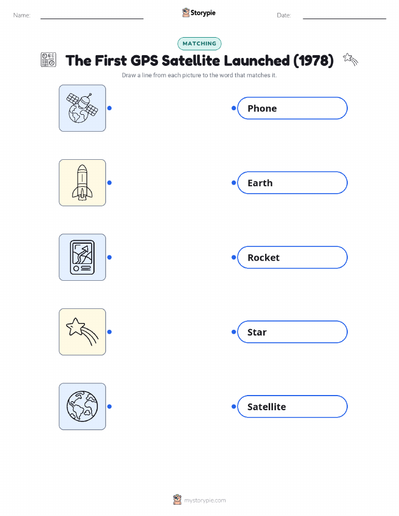The image size is (399, 516).
Task: Select the rocket picture card
Action: click(82, 183)
